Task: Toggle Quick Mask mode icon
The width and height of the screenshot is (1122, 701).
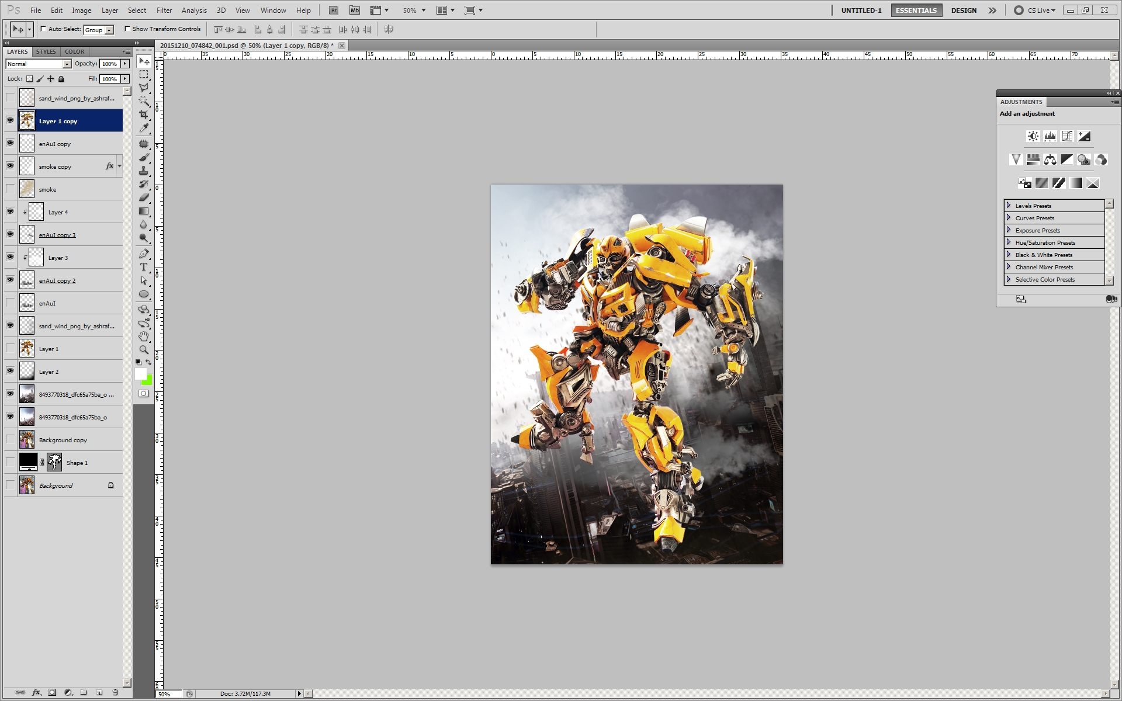Action: (x=144, y=394)
